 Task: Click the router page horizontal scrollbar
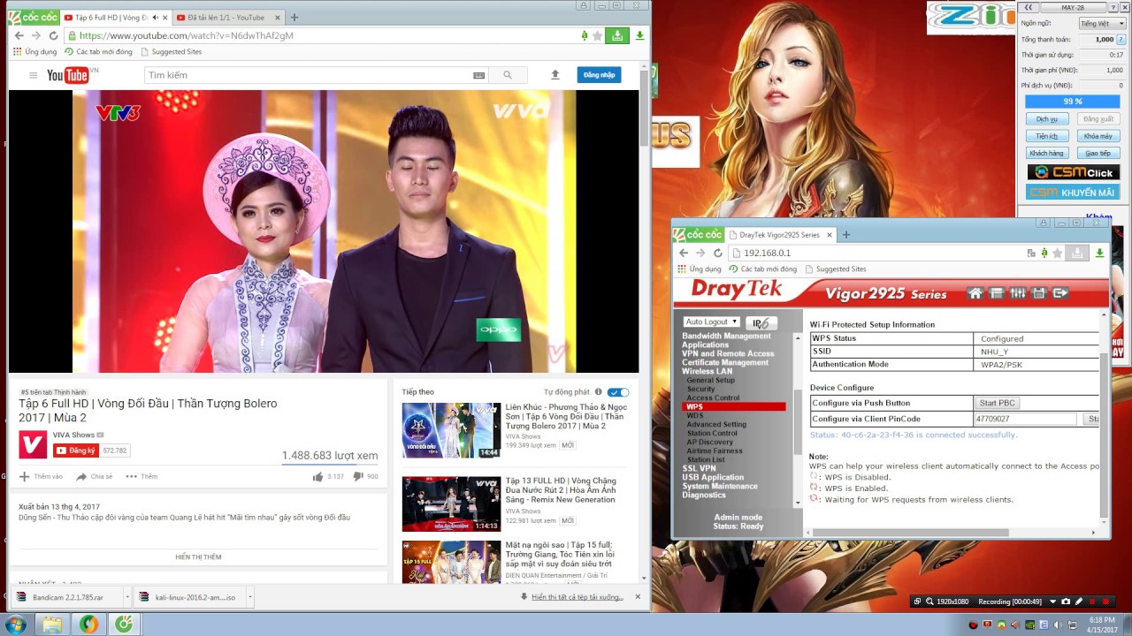pyautogui.click(x=911, y=533)
